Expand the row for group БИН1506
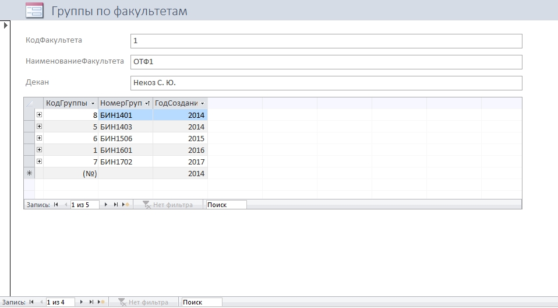Screen dimensions: 558x308 pos(39,138)
